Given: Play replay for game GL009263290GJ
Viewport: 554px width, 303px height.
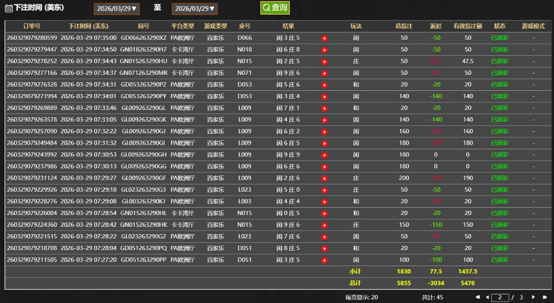Looking at the screenshot, I should tap(325, 132).
